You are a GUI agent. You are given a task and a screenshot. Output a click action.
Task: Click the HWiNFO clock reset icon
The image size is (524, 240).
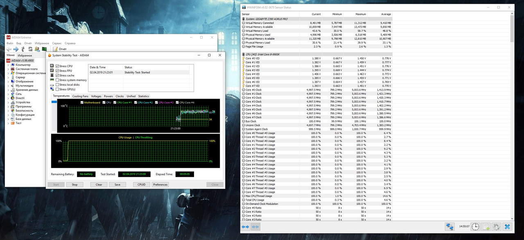pos(475,226)
